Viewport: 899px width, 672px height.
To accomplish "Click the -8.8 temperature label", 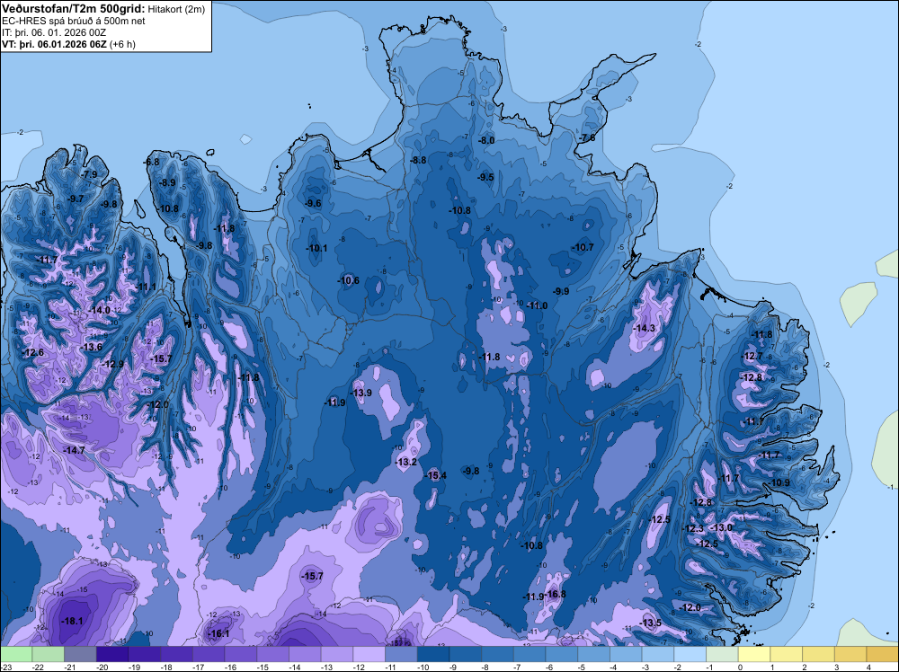I will pyautogui.click(x=418, y=161).
